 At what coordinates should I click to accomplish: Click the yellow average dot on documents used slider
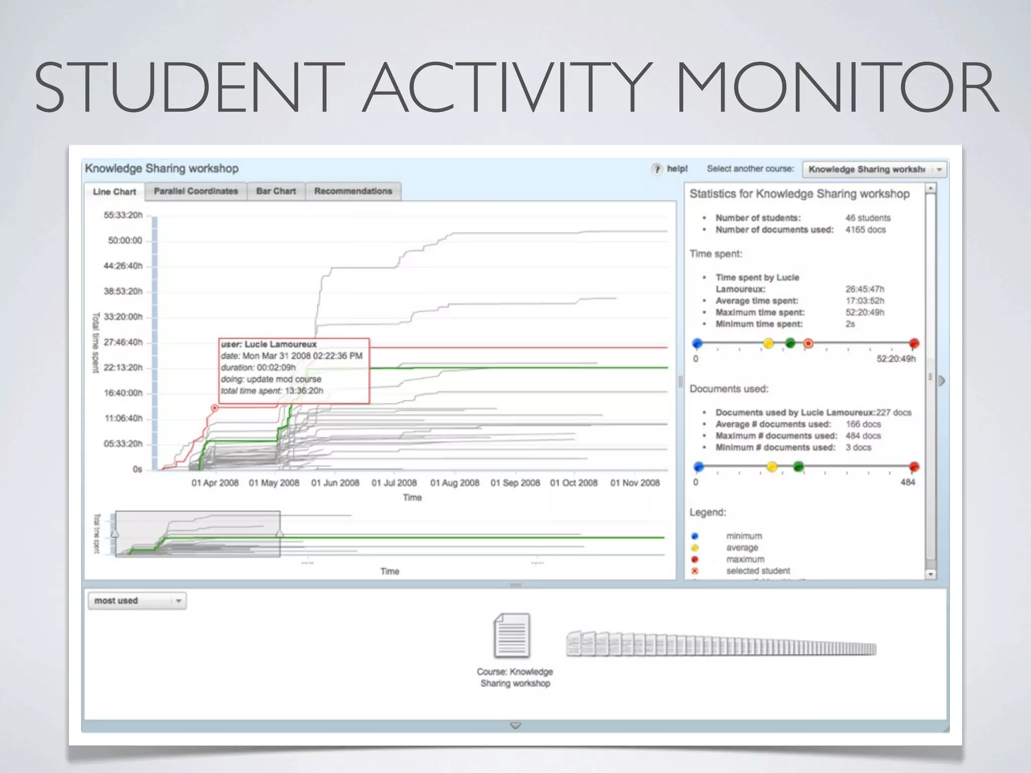pyautogui.click(x=772, y=467)
